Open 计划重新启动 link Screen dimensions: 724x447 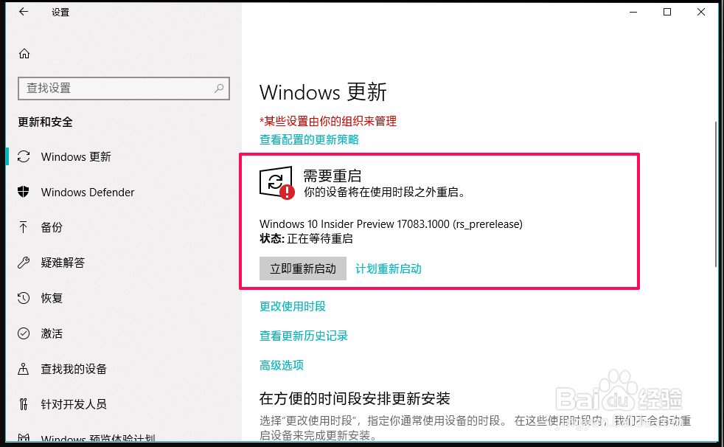point(389,268)
